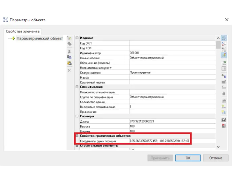Screen dimensions: 232x181
Task: Click the yellow-star grid icon
Action: [224, 112]
